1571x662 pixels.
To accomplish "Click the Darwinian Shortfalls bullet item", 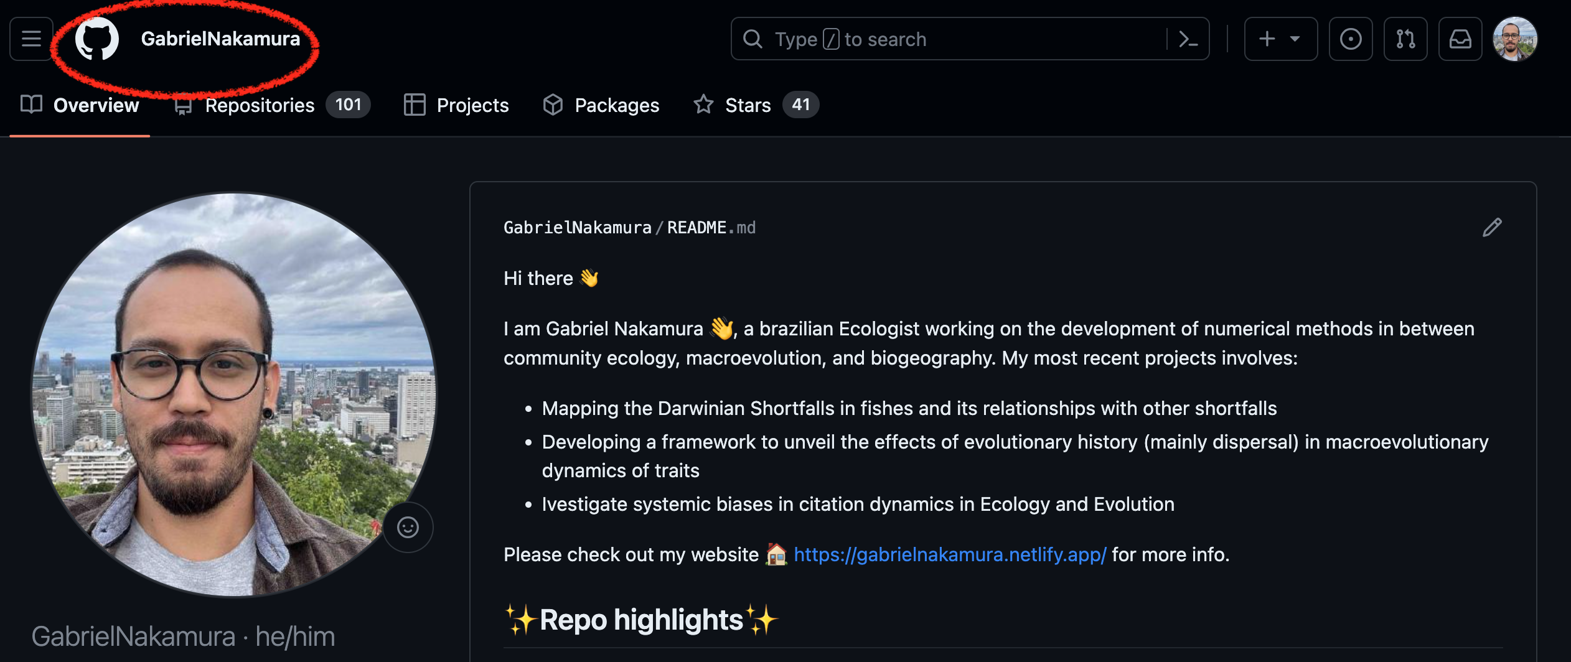I will (909, 408).
